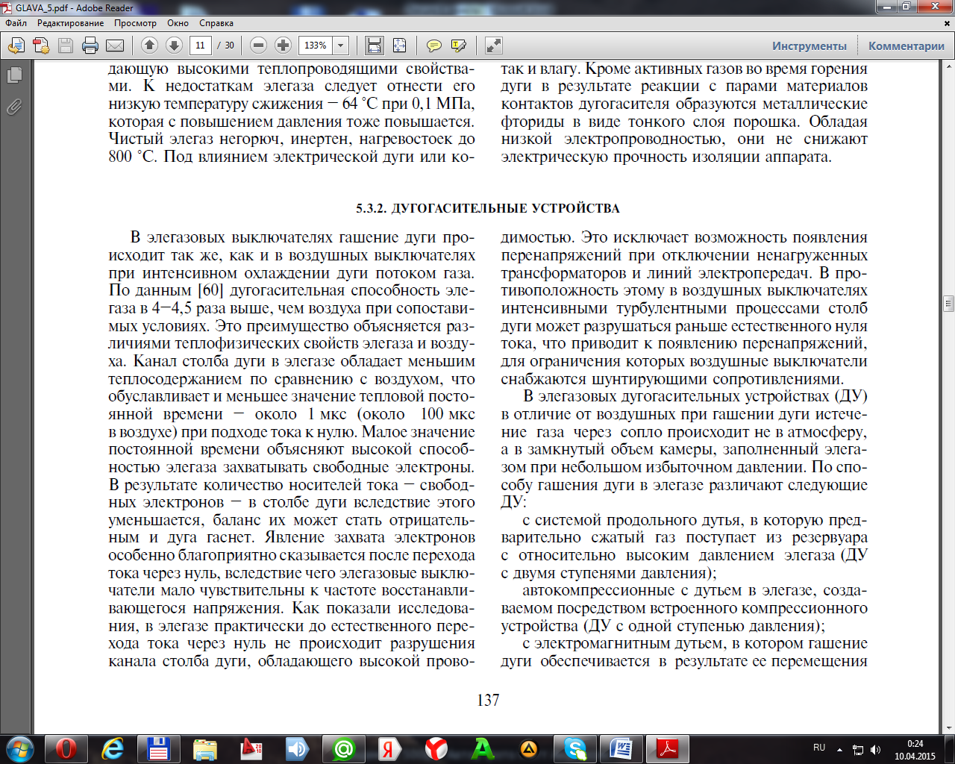Open the Редактирование menu

(x=71, y=23)
